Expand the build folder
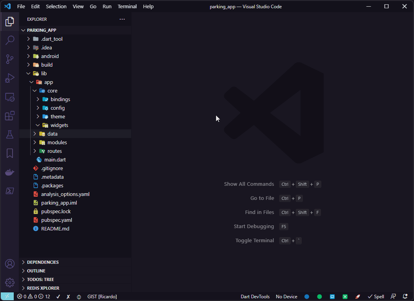 point(29,65)
